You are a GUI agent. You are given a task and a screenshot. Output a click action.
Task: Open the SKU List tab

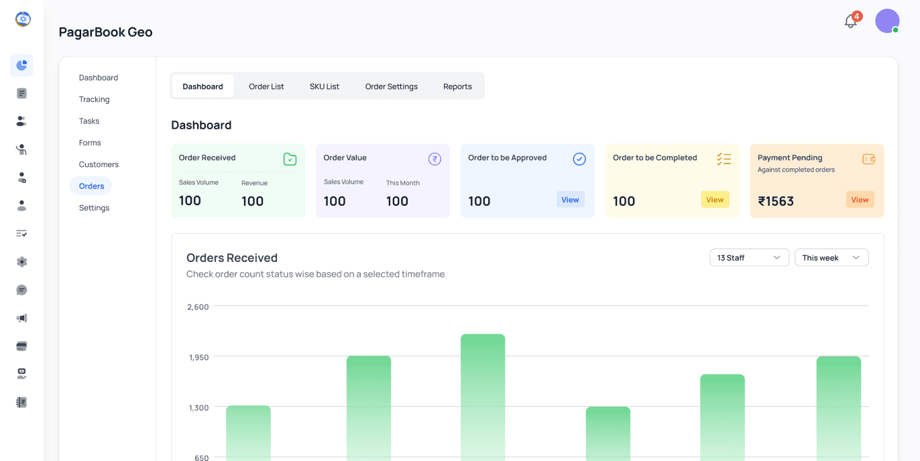[x=325, y=86]
